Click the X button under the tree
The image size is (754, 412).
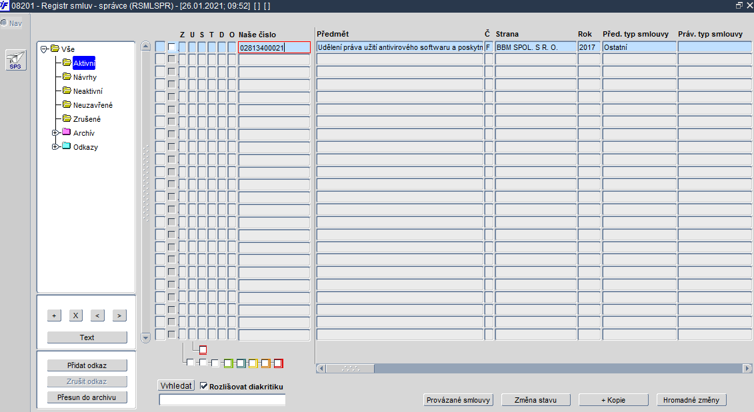[x=75, y=315]
